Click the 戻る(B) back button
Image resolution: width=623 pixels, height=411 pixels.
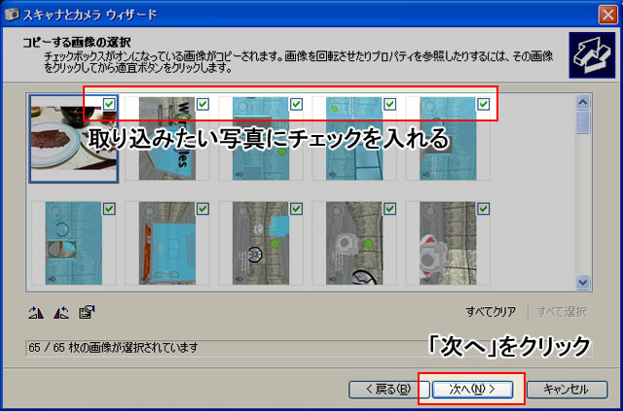pos(388,390)
